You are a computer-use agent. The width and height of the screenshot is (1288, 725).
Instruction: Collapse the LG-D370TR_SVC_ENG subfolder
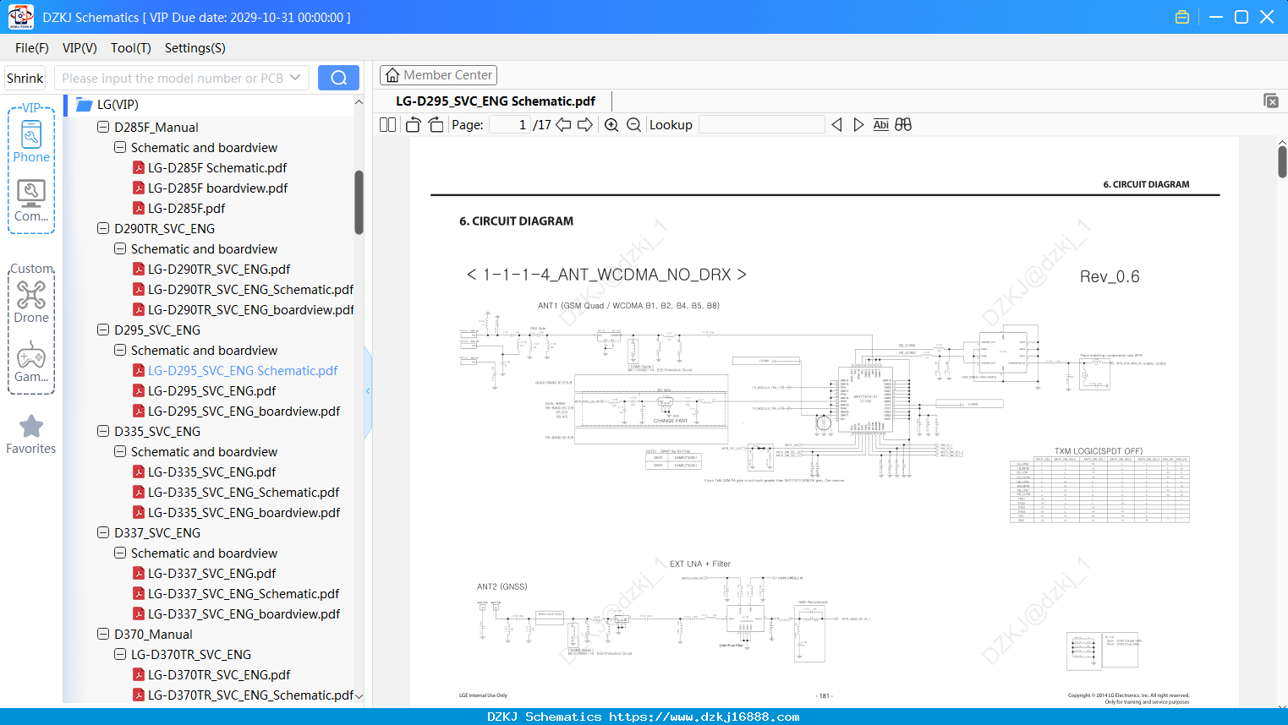pos(120,654)
